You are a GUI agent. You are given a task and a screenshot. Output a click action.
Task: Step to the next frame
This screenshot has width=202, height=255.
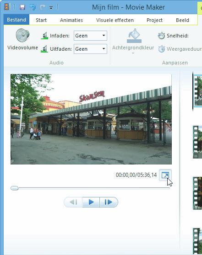point(109,202)
